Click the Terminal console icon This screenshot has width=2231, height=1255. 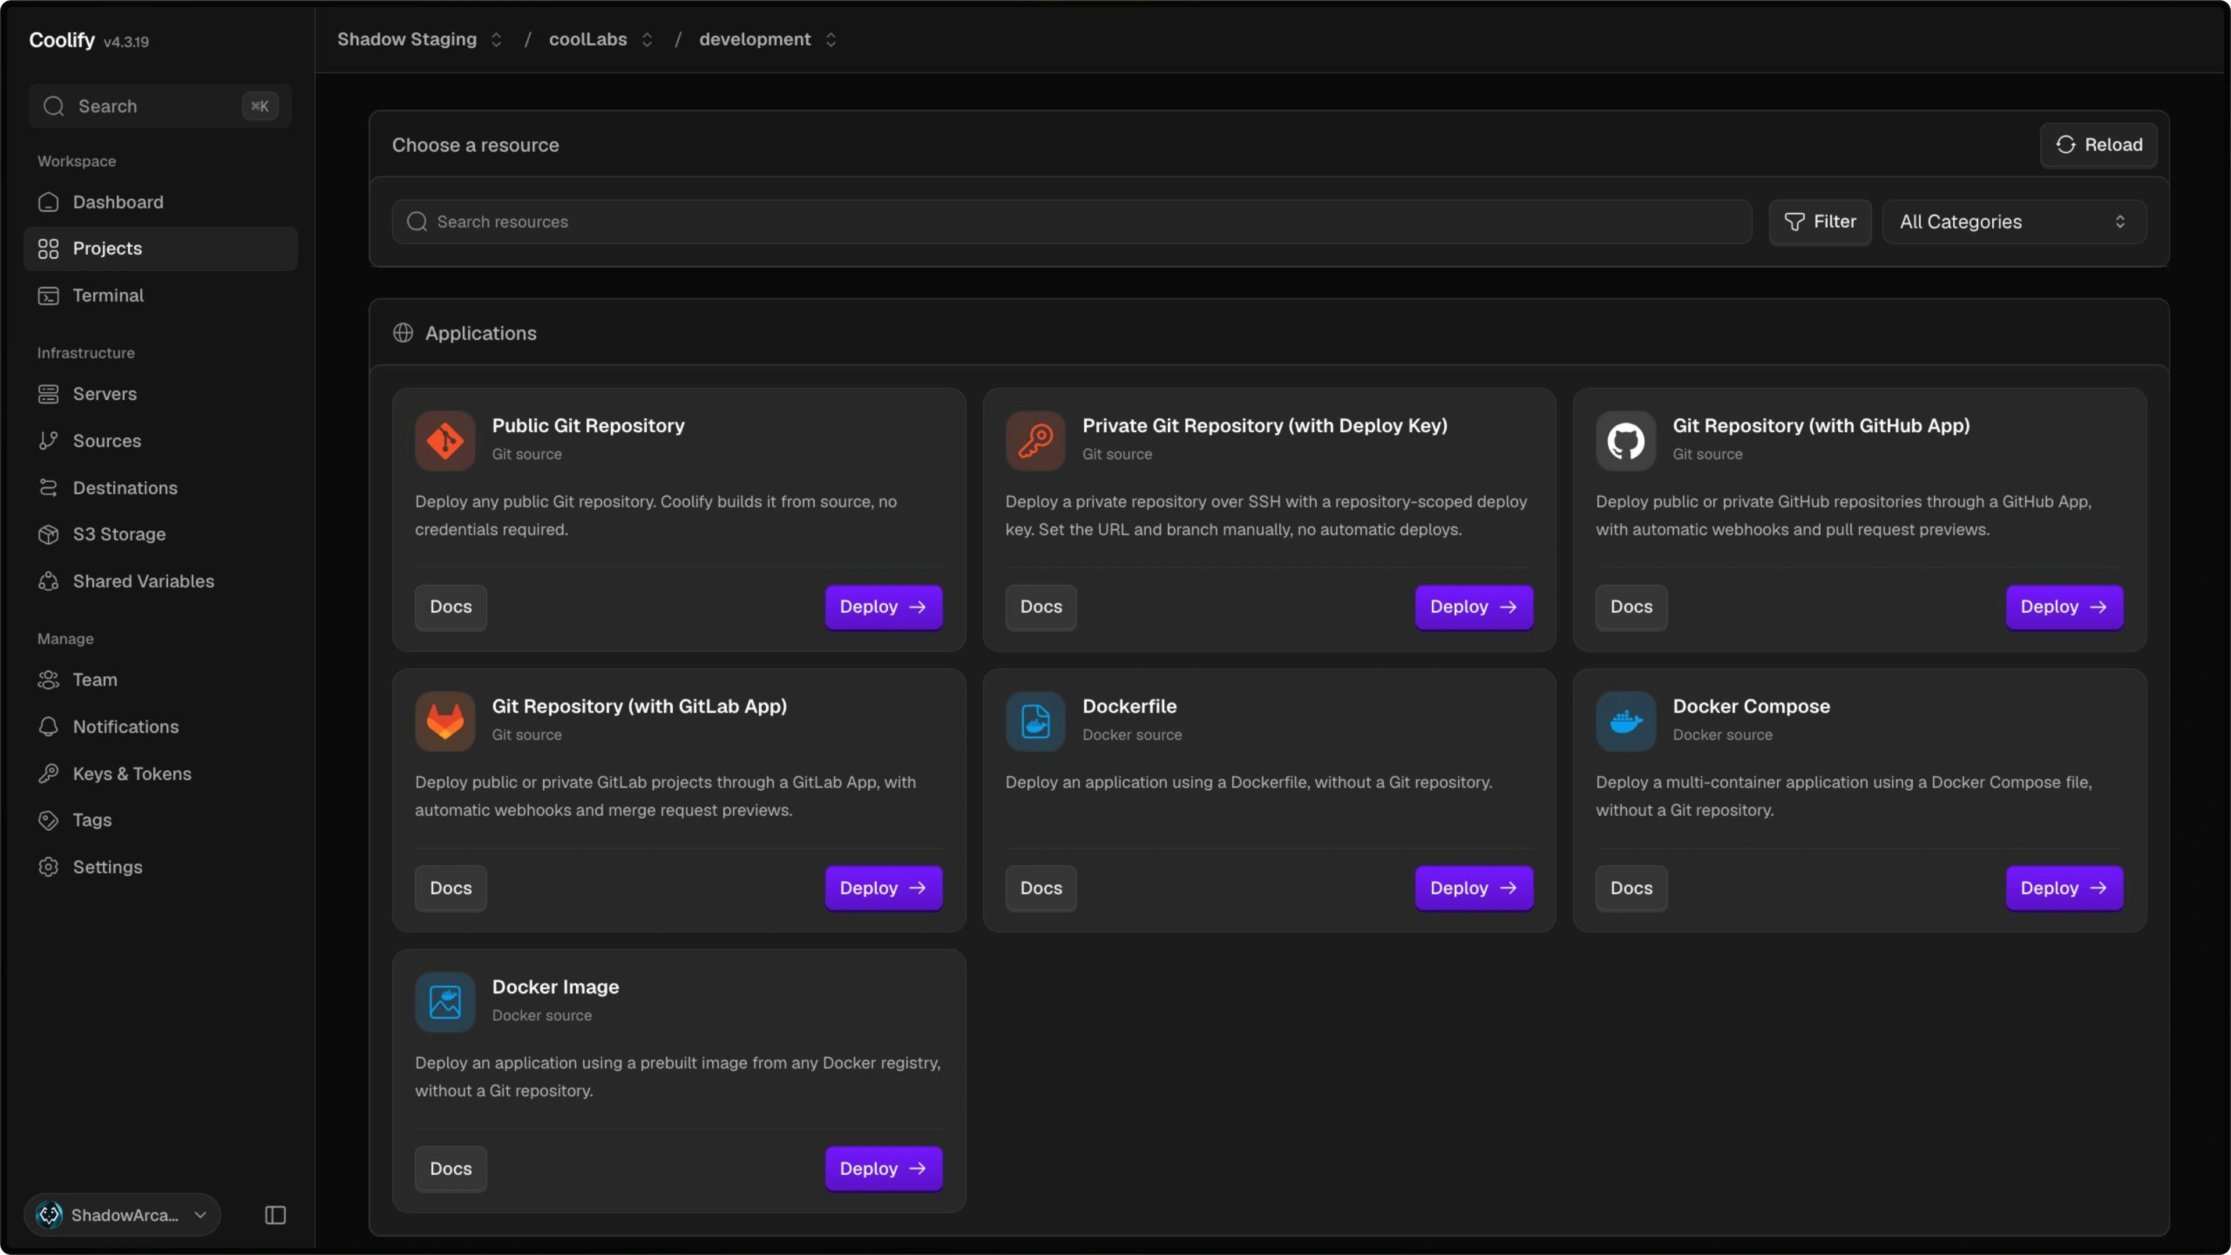point(48,295)
